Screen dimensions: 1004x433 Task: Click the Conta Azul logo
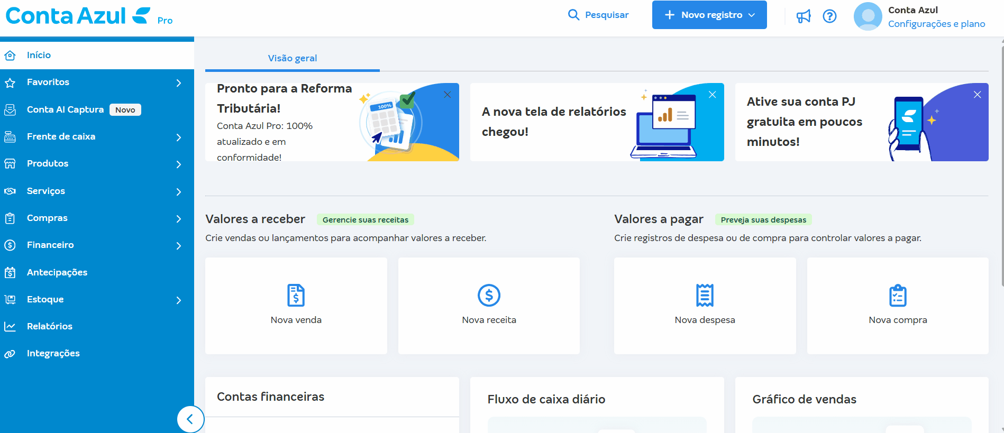click(78, 16)
